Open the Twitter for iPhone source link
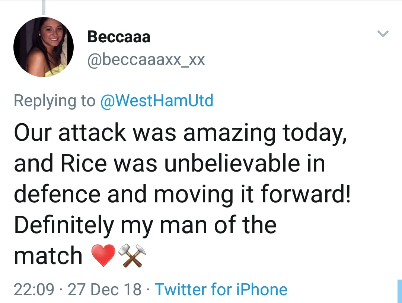This screenshot has height=303, width=402. [221, 289]
